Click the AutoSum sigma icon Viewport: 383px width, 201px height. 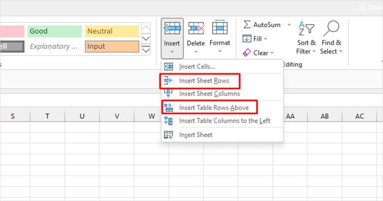click(247, 24)
